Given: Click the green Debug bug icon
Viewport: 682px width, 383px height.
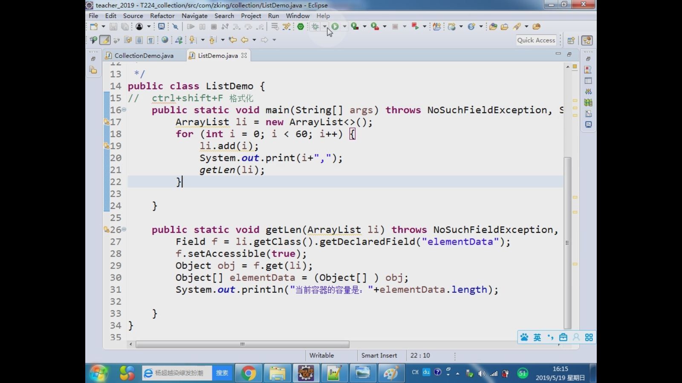Looking at the screenshot, I should tap(315, 26).
